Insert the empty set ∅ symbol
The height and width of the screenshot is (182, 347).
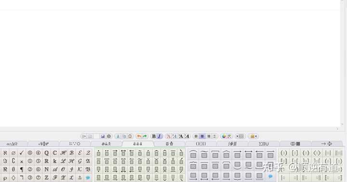pyautogui.click(x=13, y=153)
